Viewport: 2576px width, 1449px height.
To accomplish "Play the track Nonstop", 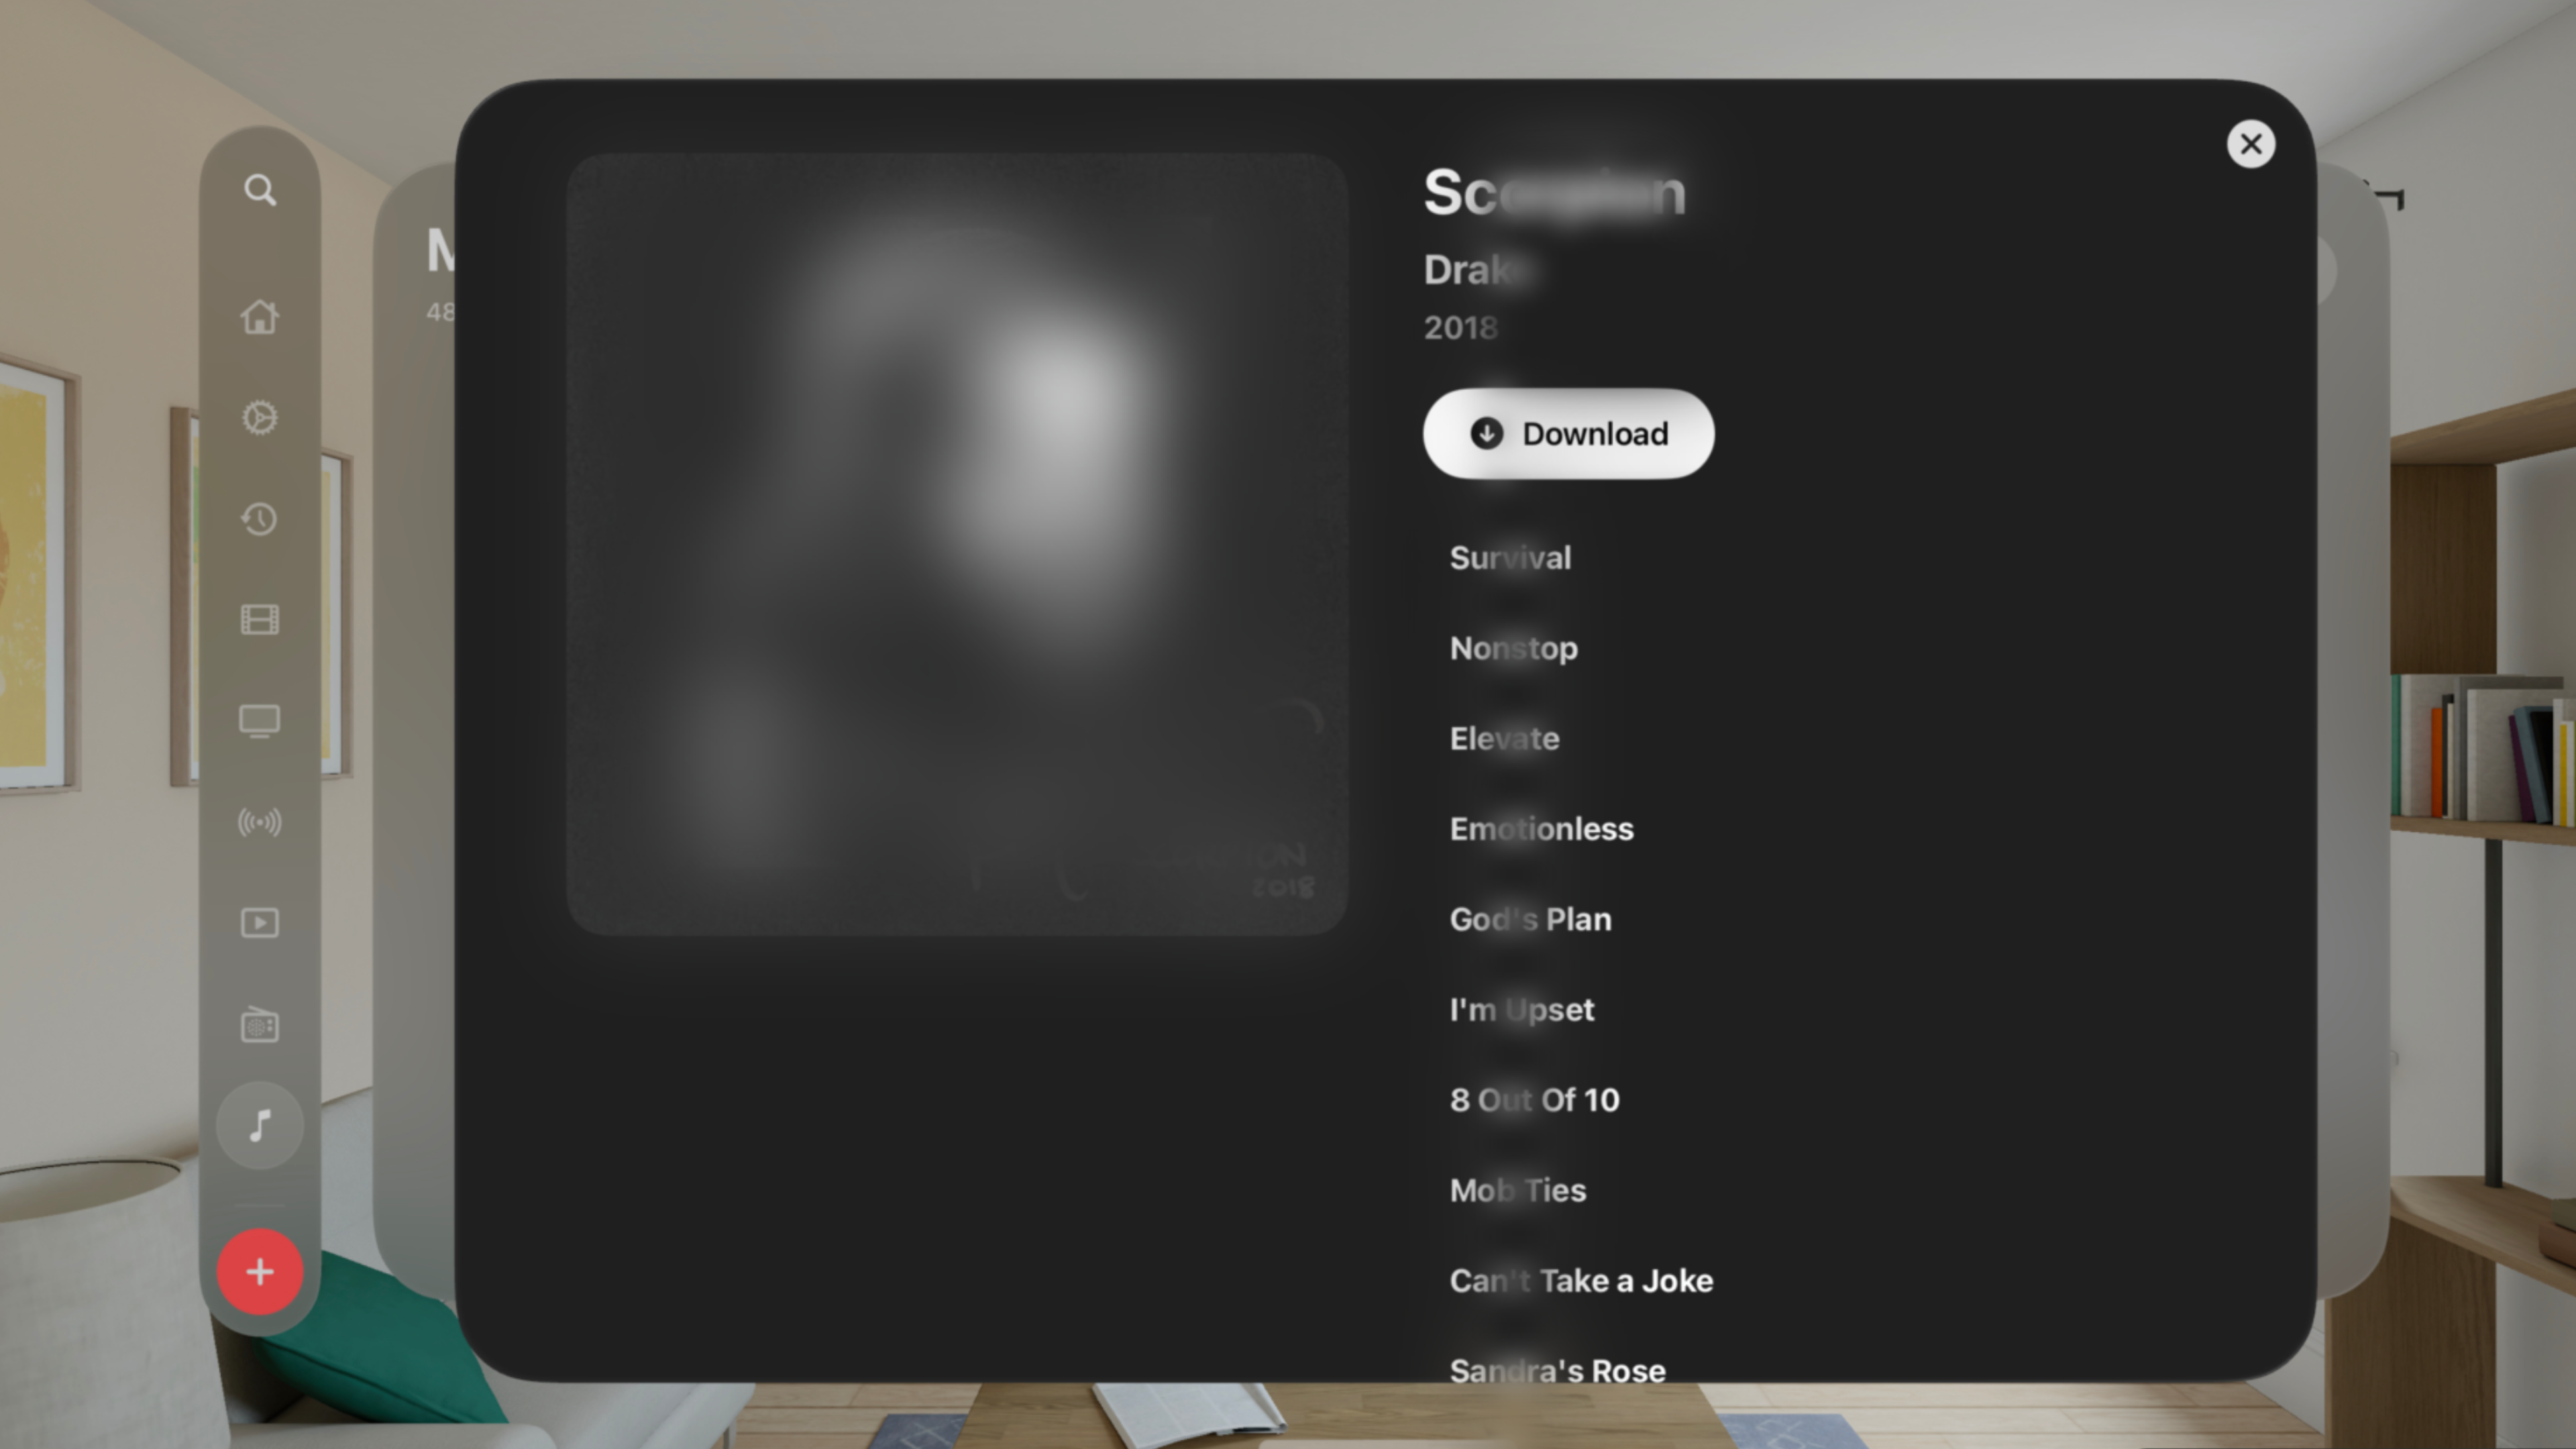I will click(x=1514, y=649).
